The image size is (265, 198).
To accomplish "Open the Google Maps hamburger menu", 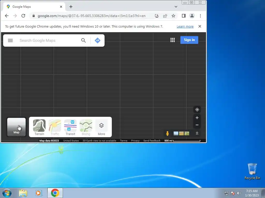I will click(10, 40).
